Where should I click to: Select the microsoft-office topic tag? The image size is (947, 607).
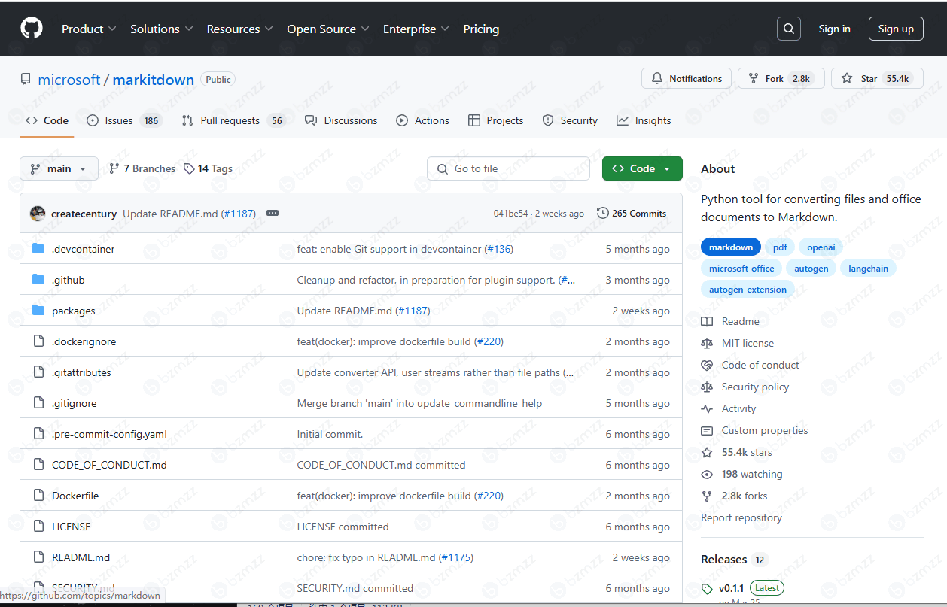point(741,268)
